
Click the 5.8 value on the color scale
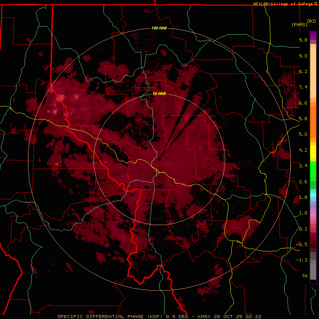coord(303,119)
